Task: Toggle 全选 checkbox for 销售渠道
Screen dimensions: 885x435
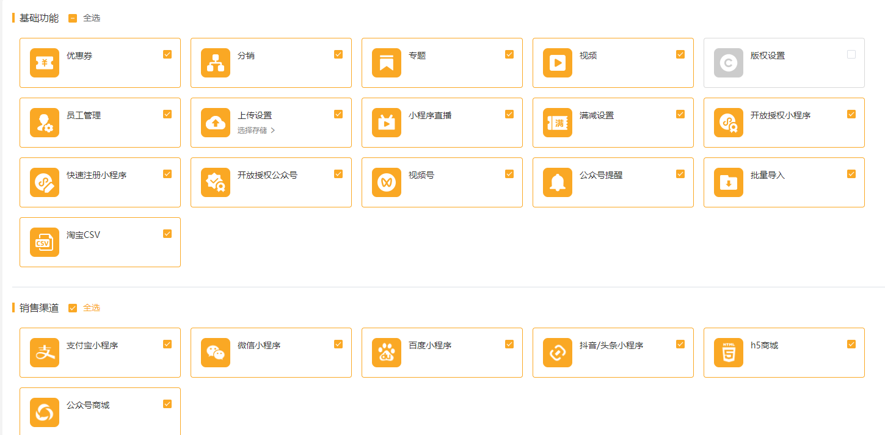Action: (73, 308)
